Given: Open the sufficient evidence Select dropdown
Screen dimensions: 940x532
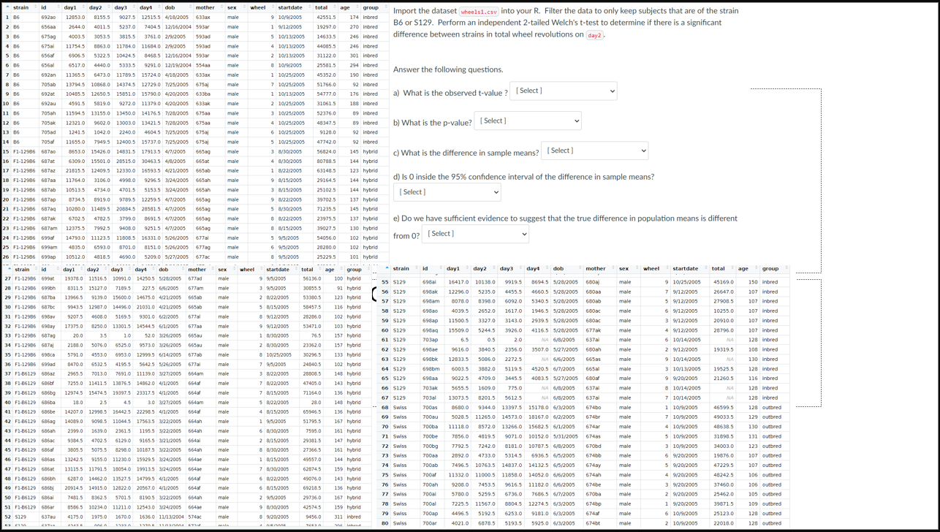Looking at the screenshot, I should click(475, 234).
